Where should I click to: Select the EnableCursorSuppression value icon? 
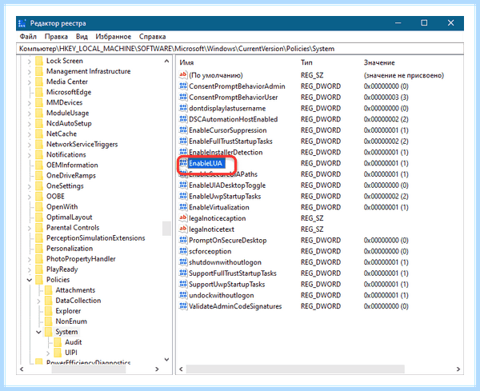[183, 130]
